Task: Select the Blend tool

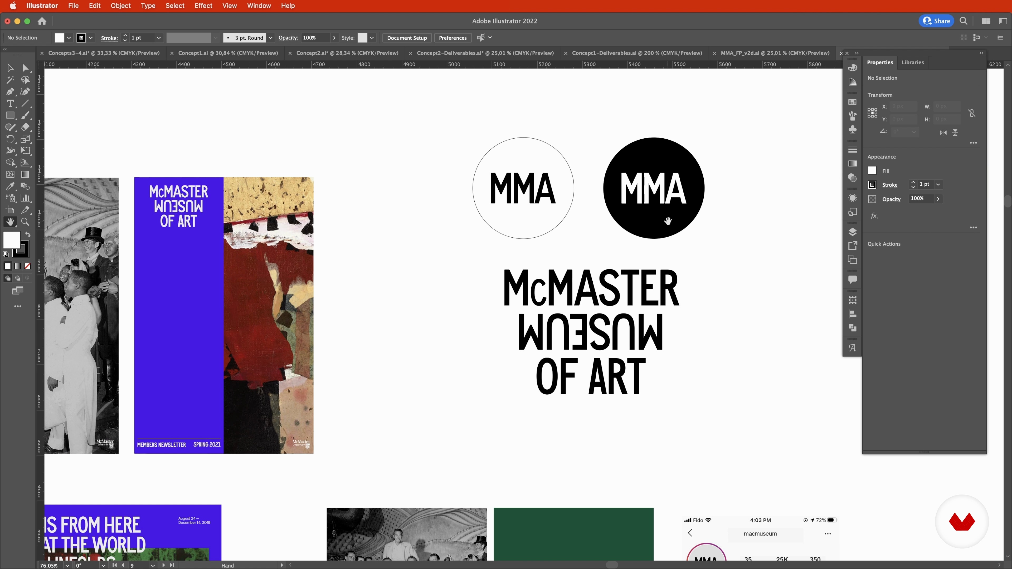Action: pos(26,187)
